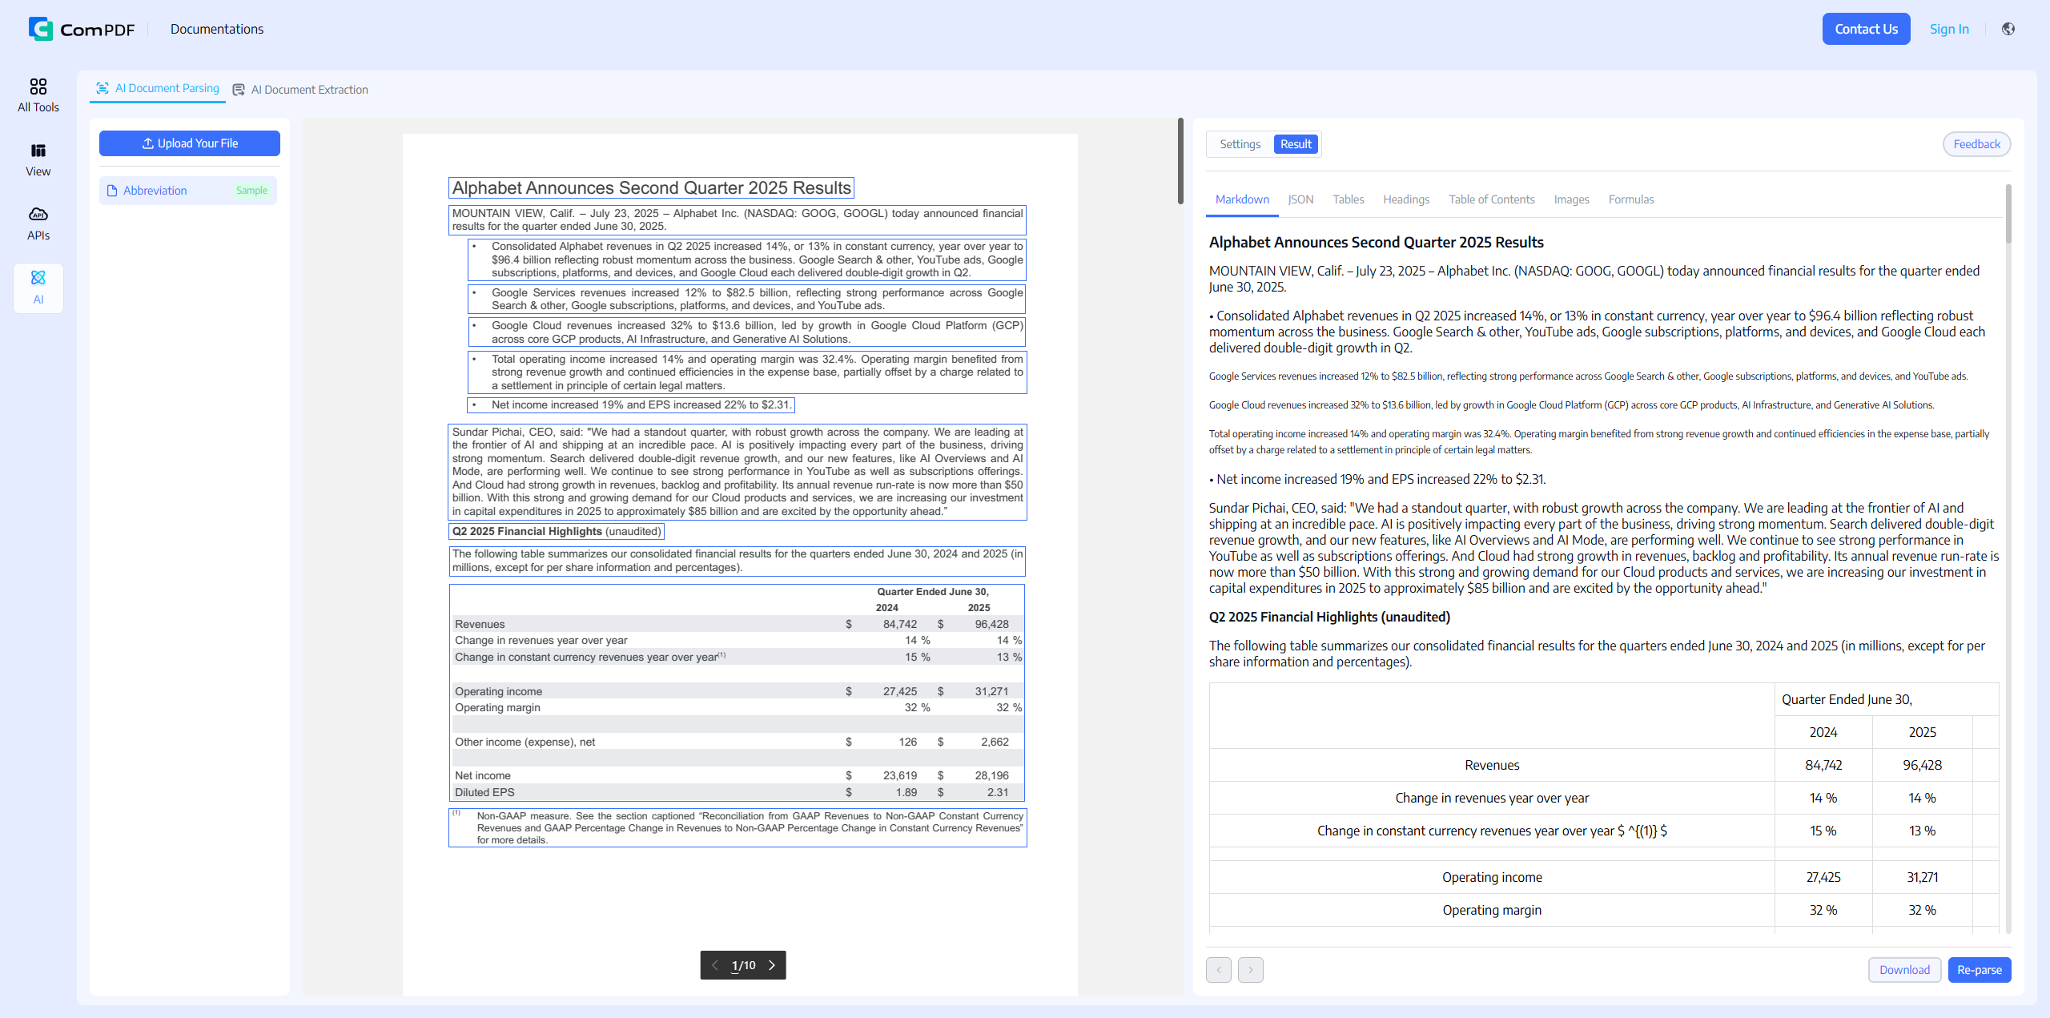Select the Abbreviation sample file
Image resolution: width=2050 pixels, height=1018 pixels.
[x=188, y=191]
